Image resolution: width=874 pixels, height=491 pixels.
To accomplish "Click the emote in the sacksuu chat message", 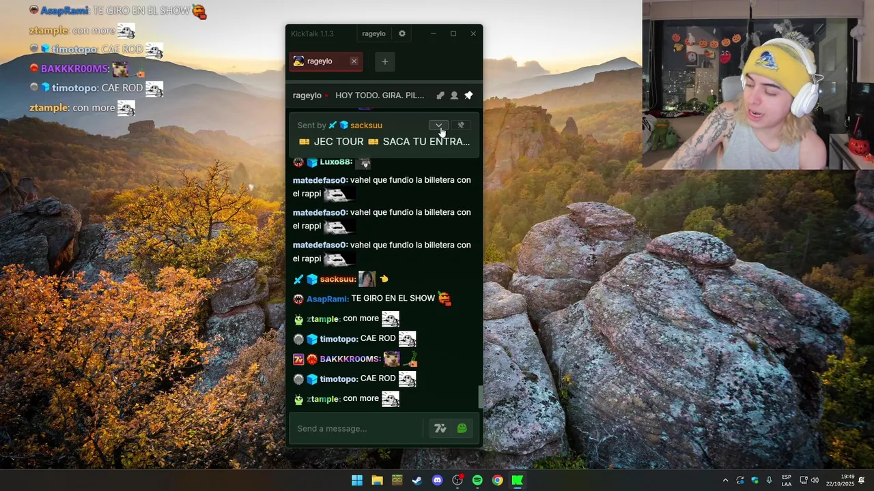I will (x=367, y=279).
